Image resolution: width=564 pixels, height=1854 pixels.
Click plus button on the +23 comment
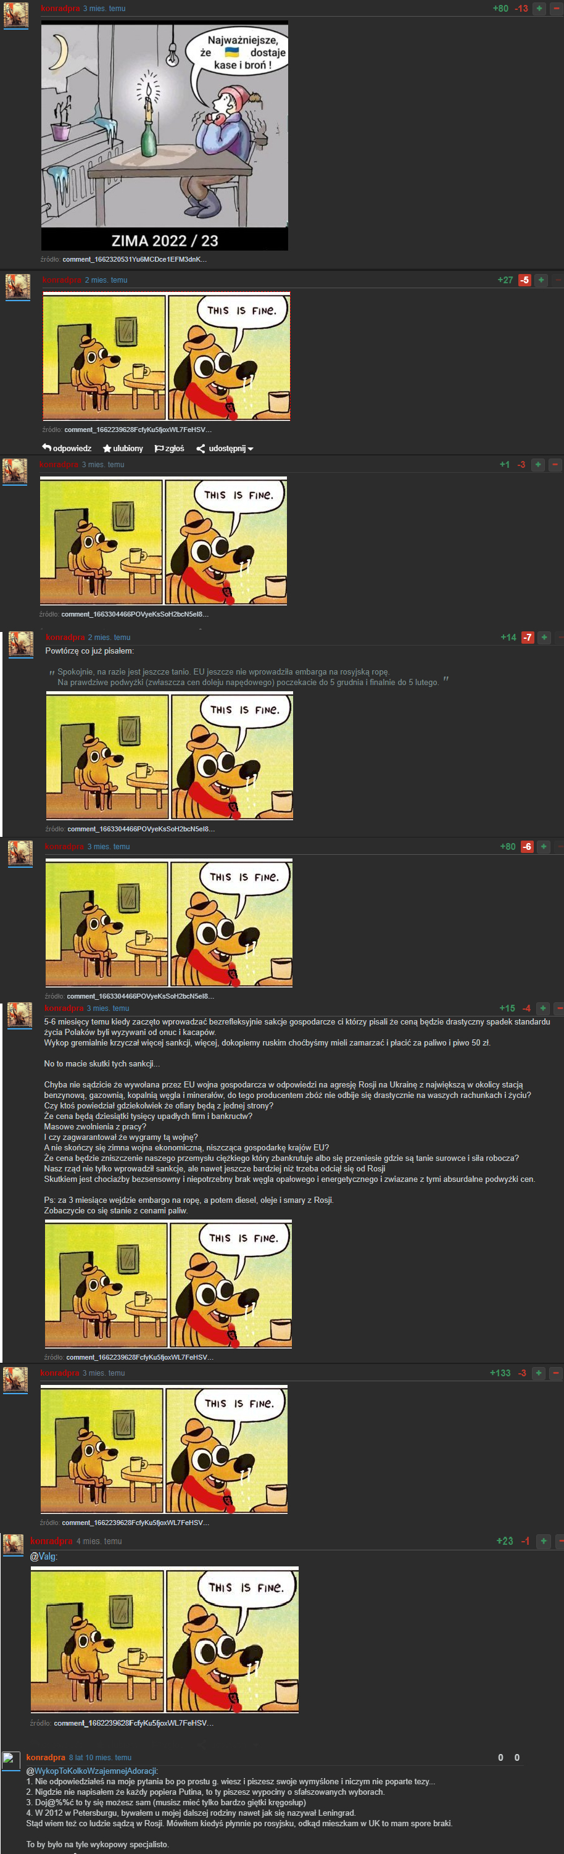point(543,1540)
